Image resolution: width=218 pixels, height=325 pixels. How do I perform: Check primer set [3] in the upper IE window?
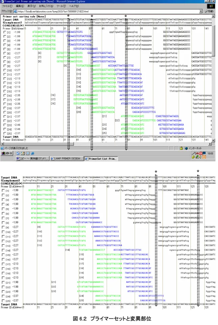pos(5,41)
